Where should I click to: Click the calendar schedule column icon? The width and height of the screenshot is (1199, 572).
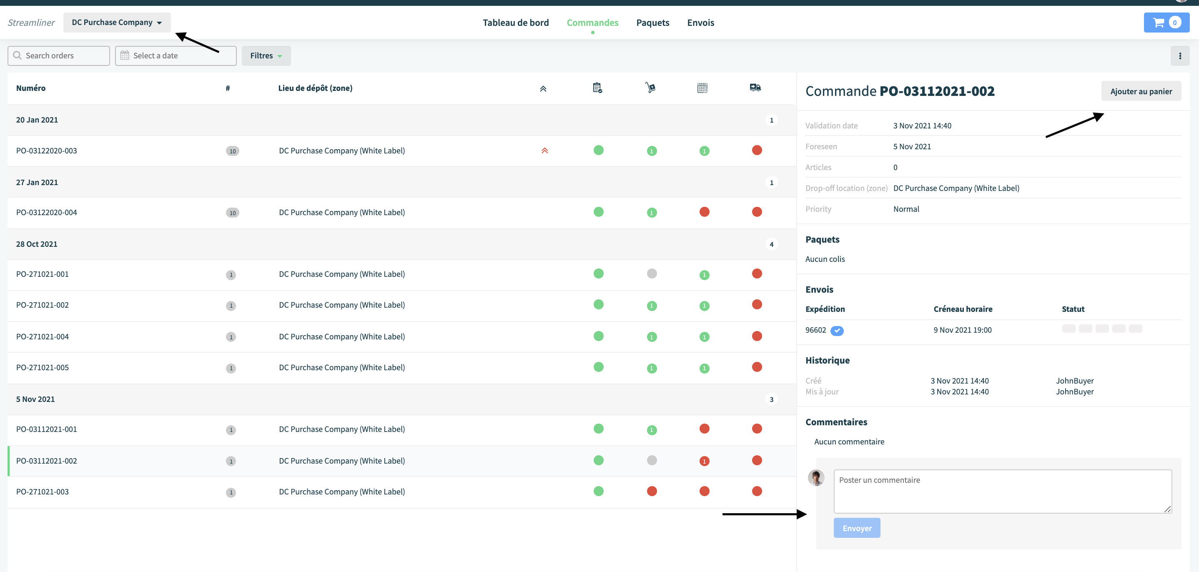coord(702,88)
